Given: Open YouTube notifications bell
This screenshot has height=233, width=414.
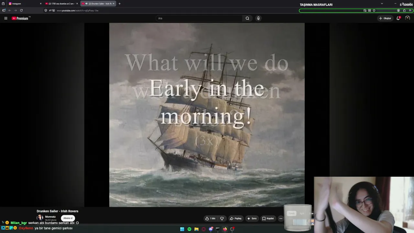Looking at the screenshot, I should (x=398, y=18).
